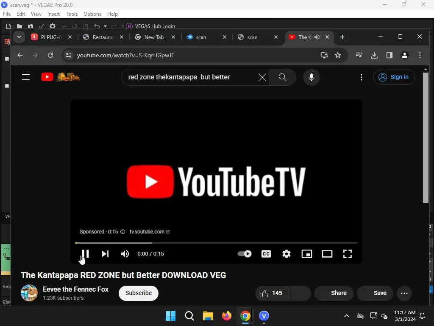Open VEGAS Edit menu
434x326 pixels.
(x=21, y=14)
